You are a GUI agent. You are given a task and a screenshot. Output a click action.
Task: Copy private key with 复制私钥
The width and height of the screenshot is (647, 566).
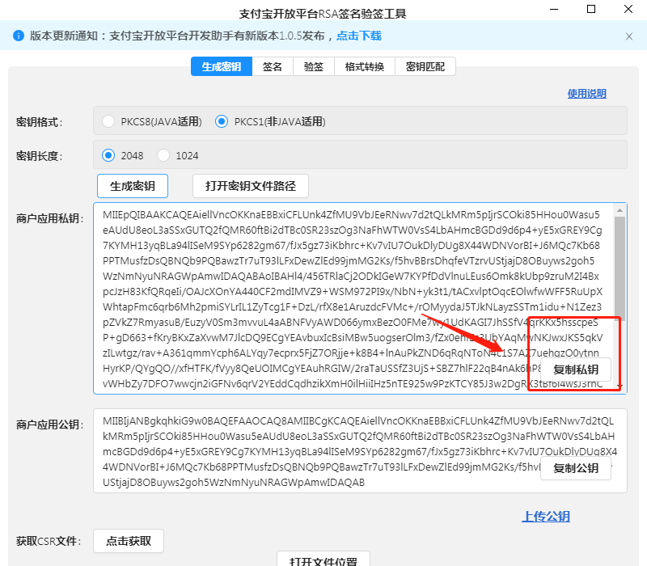[576, 370]
